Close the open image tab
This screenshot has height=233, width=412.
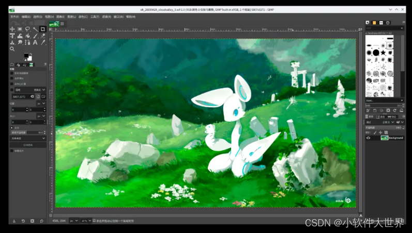[x=62, y=24]
